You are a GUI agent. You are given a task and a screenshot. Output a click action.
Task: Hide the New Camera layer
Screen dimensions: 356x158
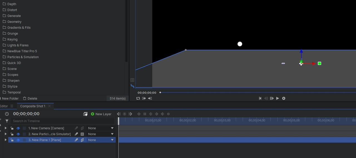pyautogui.click(x=18, y=128)
